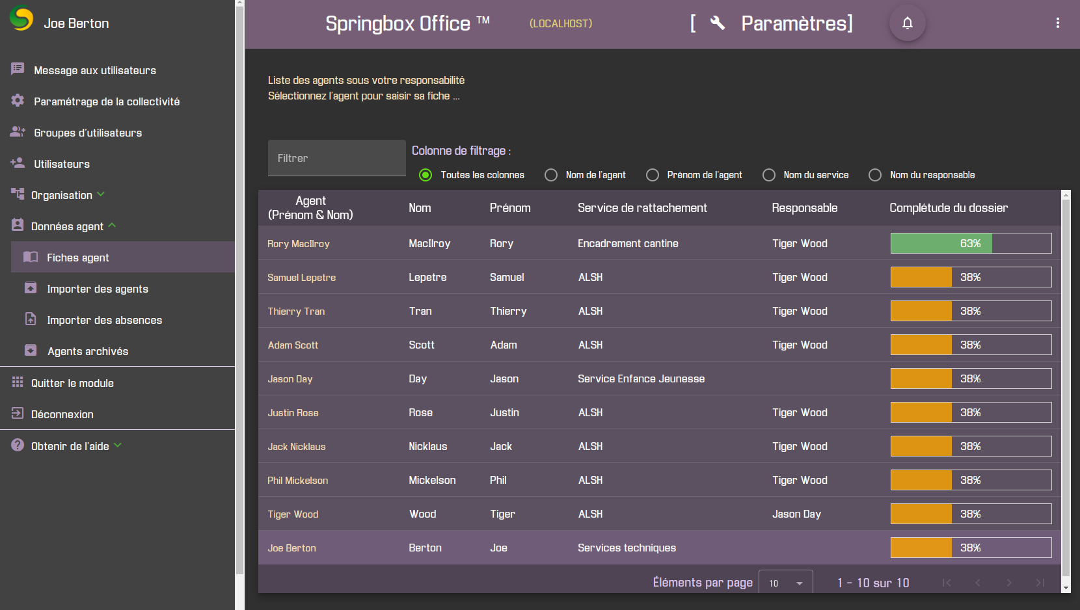Screen dimensions: 1080x610
Task: Open notifications with the bell icon
Action: (x=908, y=23)
